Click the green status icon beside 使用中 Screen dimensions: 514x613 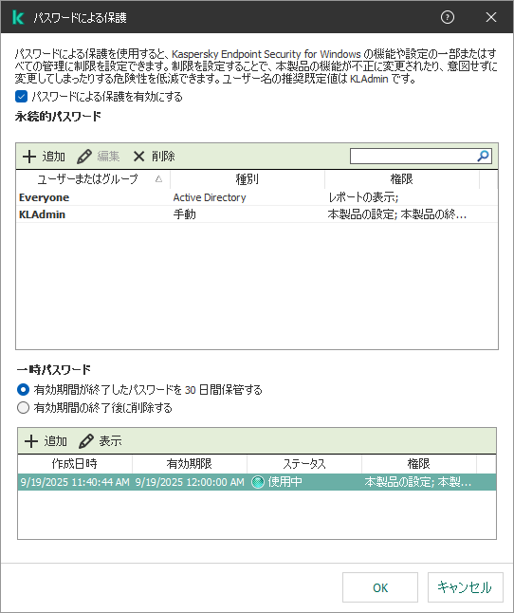click(258, 482)
